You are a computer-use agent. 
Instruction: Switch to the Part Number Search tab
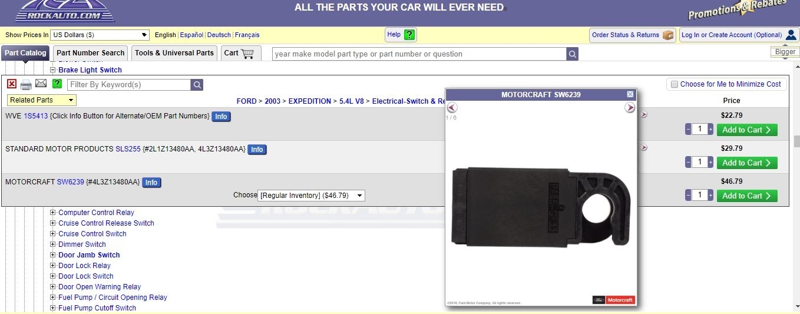[91, 53]
